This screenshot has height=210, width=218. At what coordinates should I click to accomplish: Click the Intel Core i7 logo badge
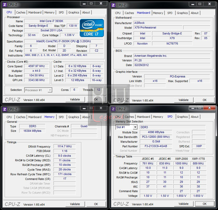click(92, 28)
